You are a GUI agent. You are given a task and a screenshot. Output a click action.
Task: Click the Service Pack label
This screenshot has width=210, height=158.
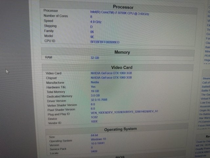[x=58, y=149]
